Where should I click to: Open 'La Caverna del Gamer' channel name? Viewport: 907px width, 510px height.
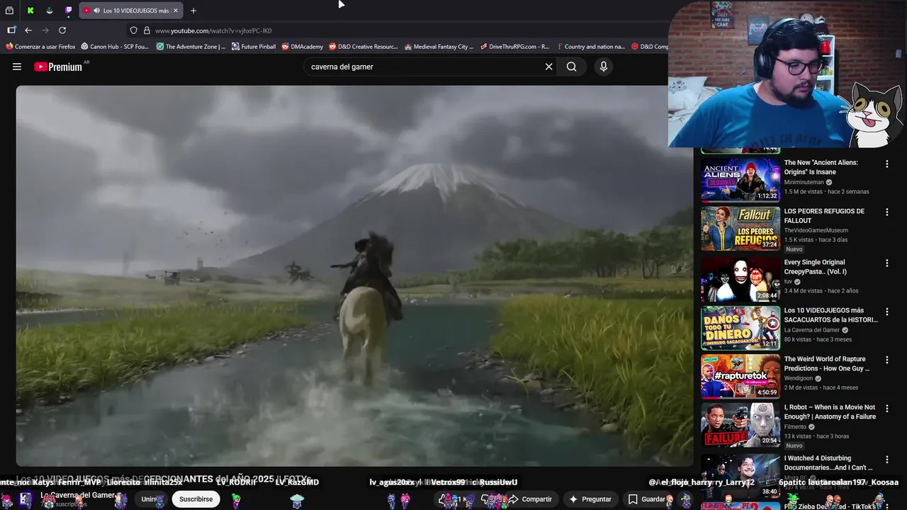tap(77, 495)
